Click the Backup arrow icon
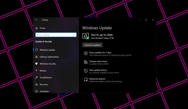The image size is (188, 109). coord(37,71)
